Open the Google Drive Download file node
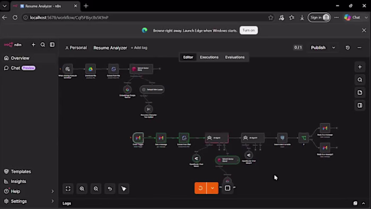The image size is (371, 209). [91, 69]
